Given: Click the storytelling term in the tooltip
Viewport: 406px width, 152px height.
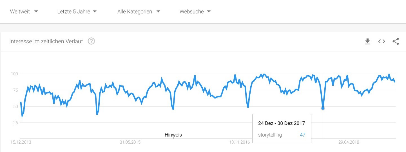Looking at the screenshot, I should pos(270,135).
